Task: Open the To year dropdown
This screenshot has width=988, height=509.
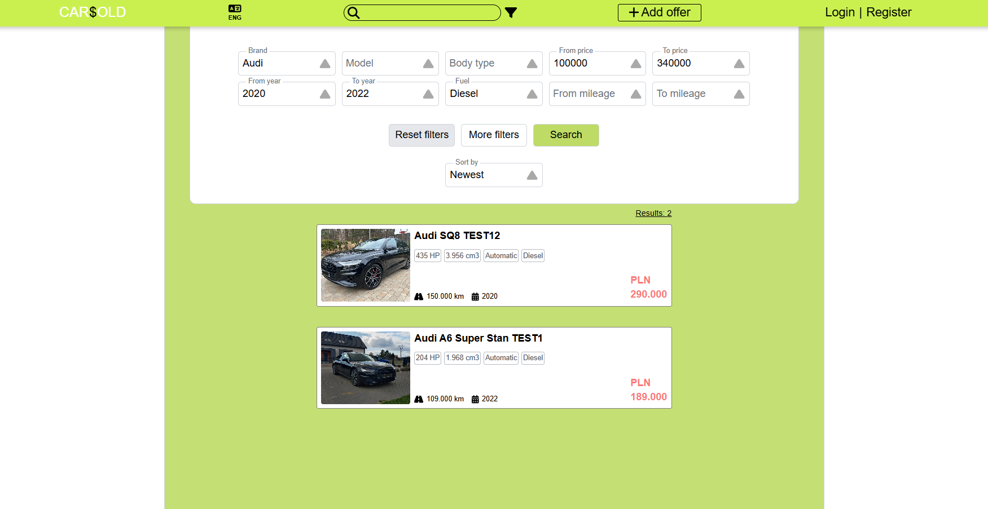Action: [390, 94]
